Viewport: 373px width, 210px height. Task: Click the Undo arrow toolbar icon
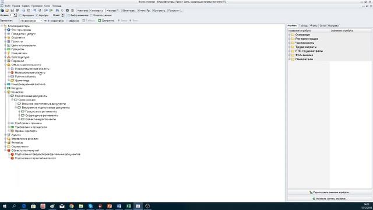click(35, 10)
